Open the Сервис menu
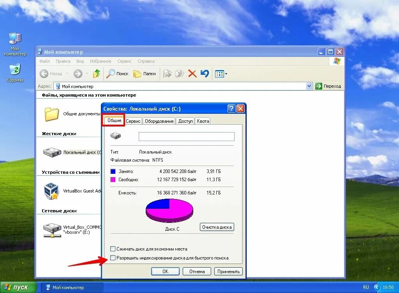The image size is (399, 293). pyautogui.click(x=124, y=61)
